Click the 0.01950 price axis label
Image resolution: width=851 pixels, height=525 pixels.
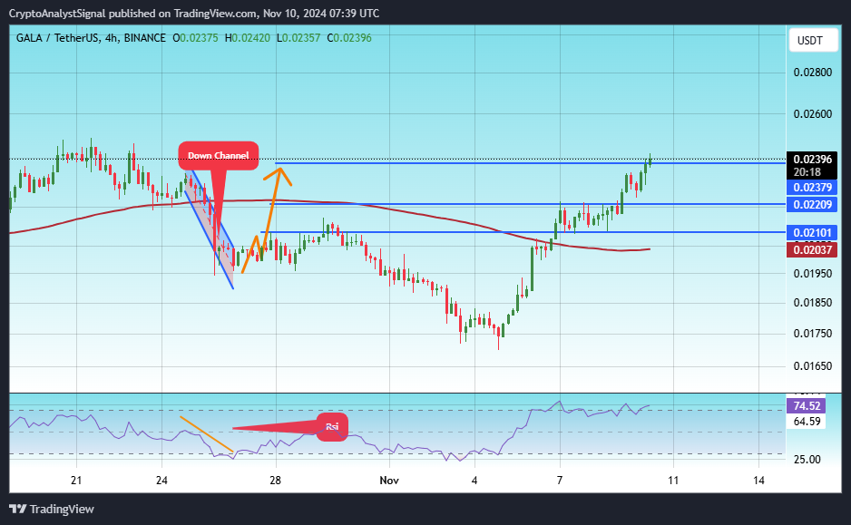click(x=812, y=273)
